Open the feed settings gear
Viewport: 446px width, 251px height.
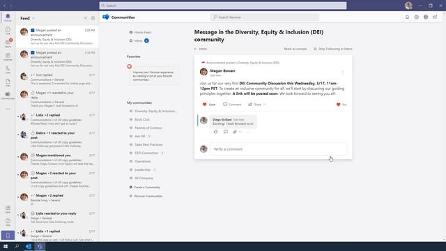93,18
